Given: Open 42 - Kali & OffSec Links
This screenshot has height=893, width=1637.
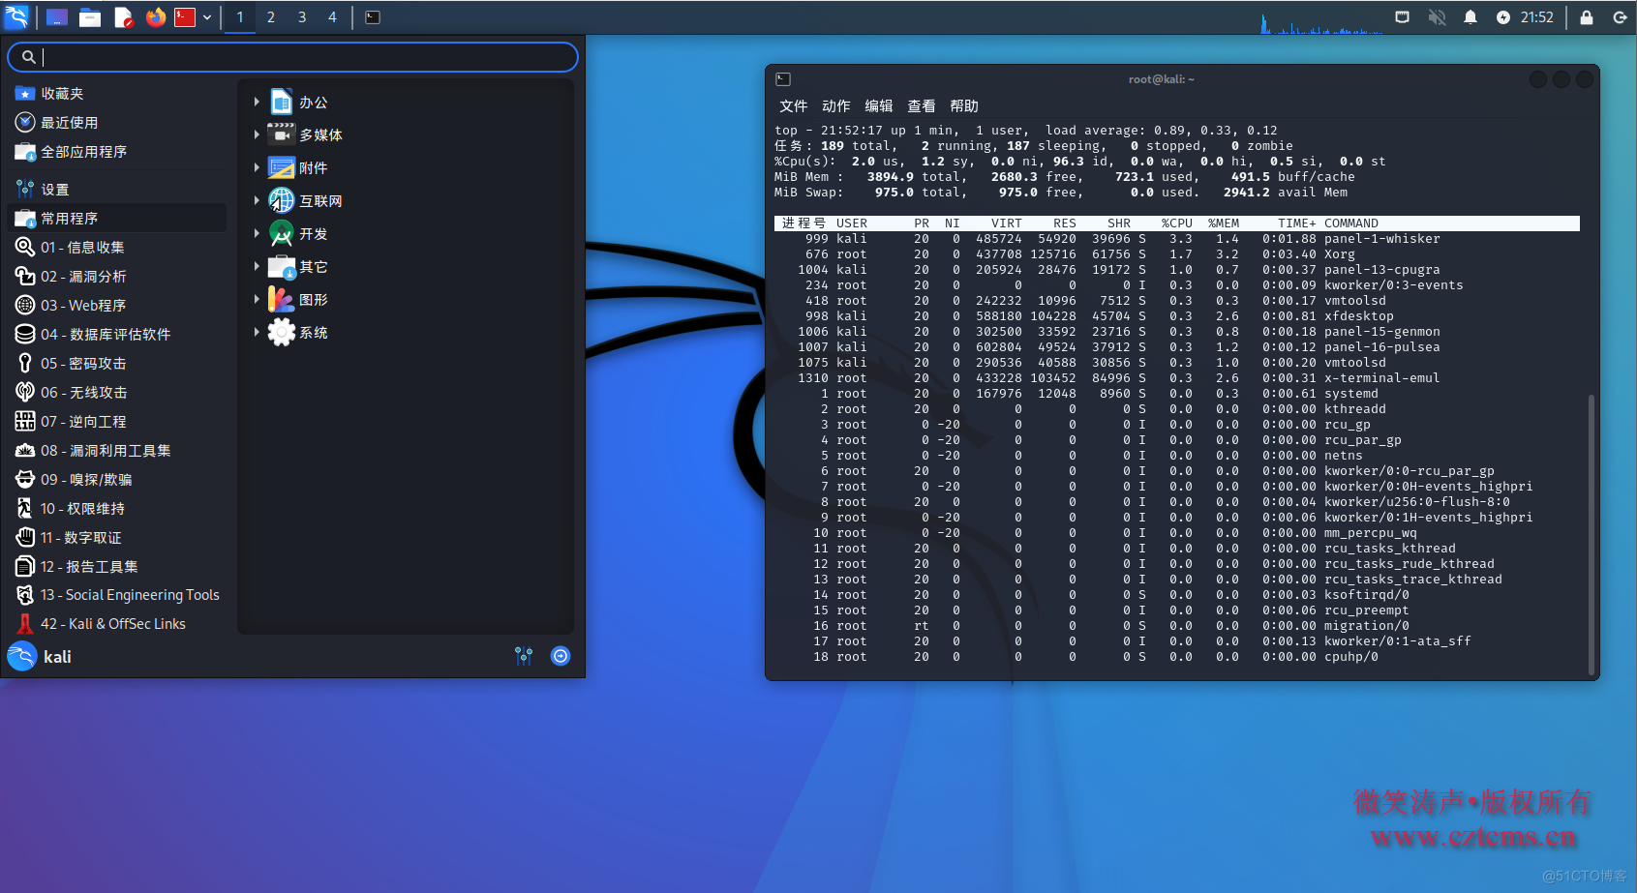Looking at the screenshot, I should 116,624.
